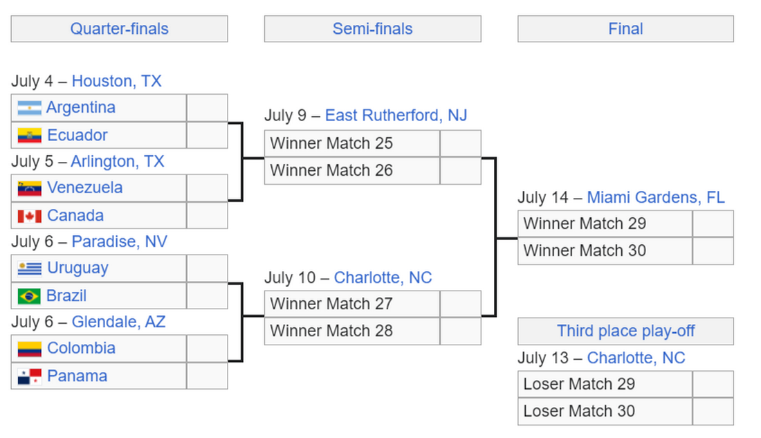Click the Colombia flag icon
Screen dimensions: 761x438
click(29, 349)
